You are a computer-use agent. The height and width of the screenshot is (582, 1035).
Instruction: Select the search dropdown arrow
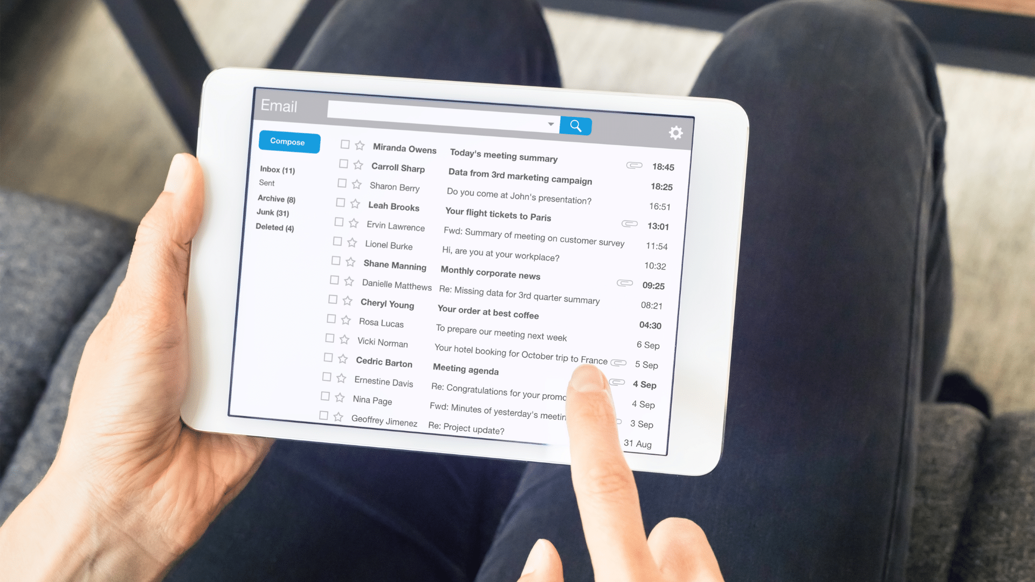point(551,126)
